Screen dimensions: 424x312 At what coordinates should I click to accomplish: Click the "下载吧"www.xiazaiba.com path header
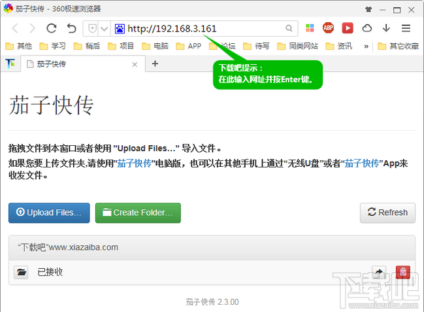coord(68,247)
